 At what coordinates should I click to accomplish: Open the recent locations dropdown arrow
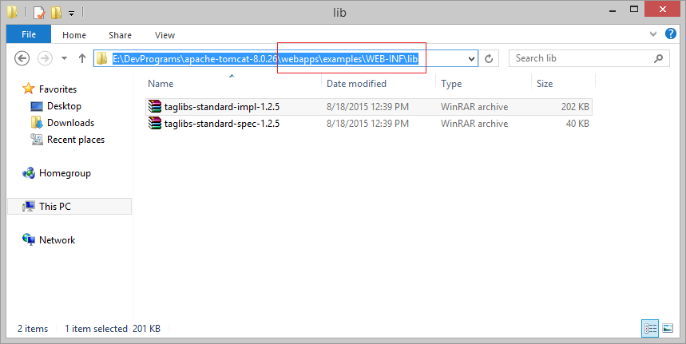[x=65, y=58]
